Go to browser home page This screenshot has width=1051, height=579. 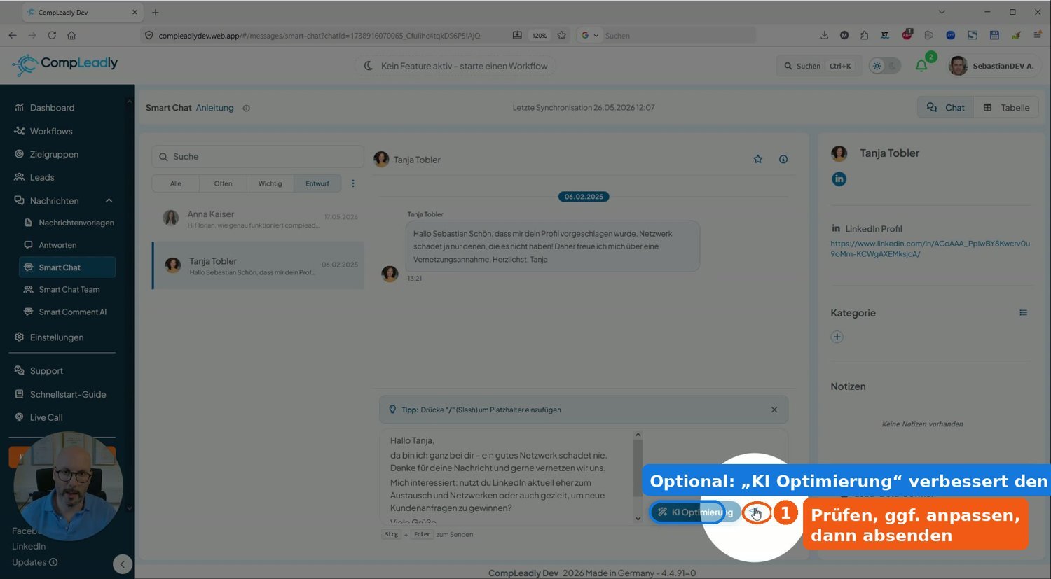point(71,35)
